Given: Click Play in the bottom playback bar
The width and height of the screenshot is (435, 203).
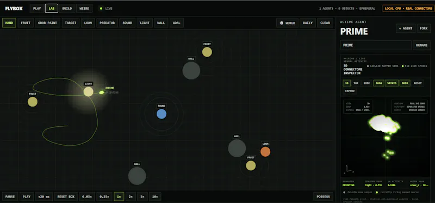Looking at the screenshot, I should coord(27,196).
